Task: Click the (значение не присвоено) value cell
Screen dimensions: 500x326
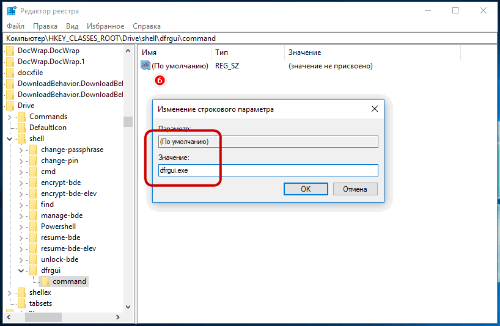Action: pyautogui.click(x=331, y=66)
